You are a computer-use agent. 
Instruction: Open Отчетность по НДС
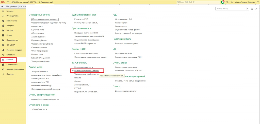[123, 19]
